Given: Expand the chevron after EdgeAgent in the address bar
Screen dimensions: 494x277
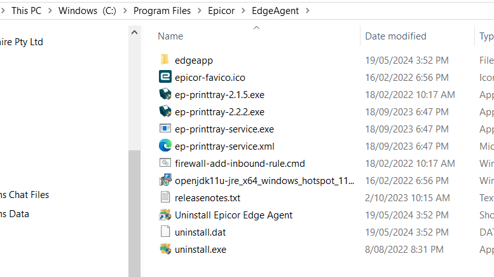Looking at the screenshot, I should click(x=306, y=11).
